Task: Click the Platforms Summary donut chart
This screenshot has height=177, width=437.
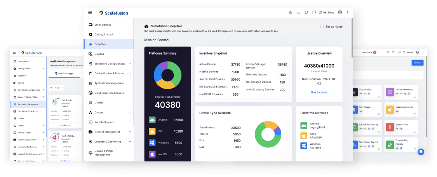Action: 167,75
